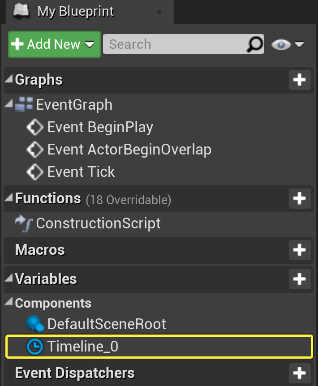Focus the Search input field
The width and height of the screenshot is (318, 386).
175,44
